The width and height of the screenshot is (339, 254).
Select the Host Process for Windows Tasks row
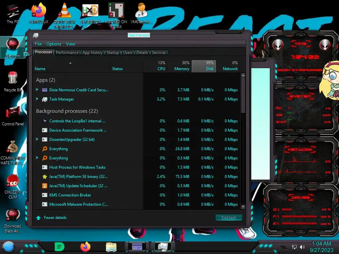click(x=136, y=167)
